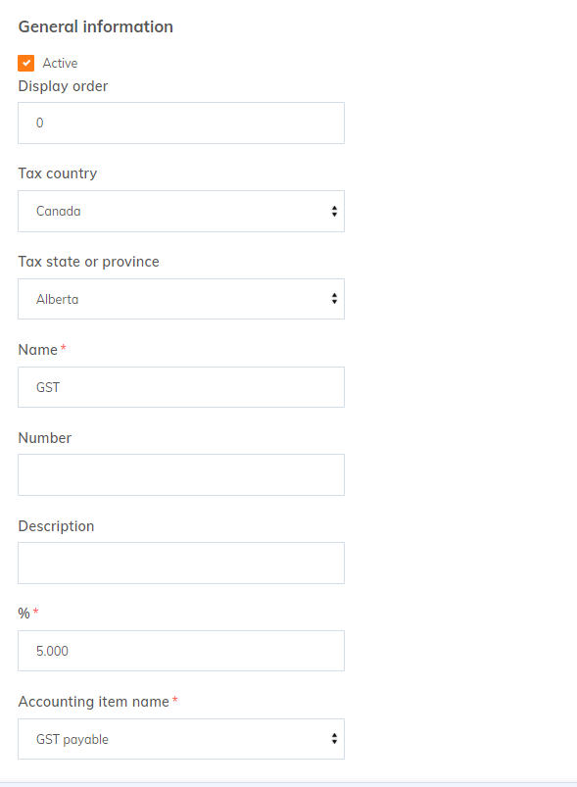Open the Accounting item name dropdown showing GST payable
The image size is (577, 787).
point(181,739)
